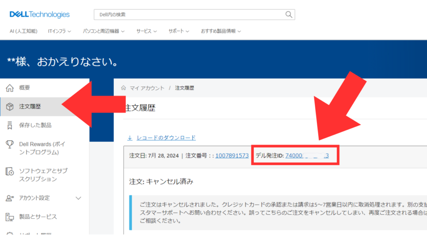
Task: Click the devices icon beside 製品とサービス
Action: pos(10,217)
